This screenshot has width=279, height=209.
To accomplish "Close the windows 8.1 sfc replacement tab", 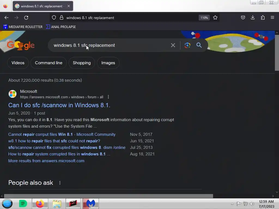I will click(69, 6).
